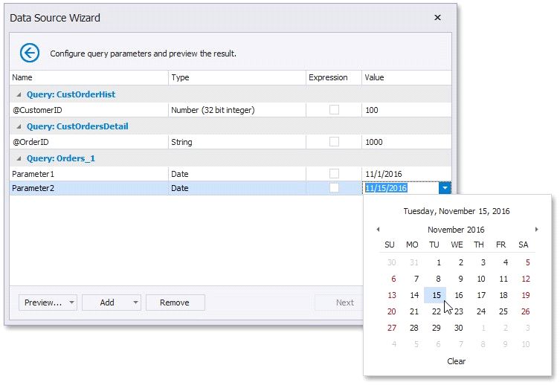Click the Remove button
This screenshot has width=560, height=385.
click(x=175, y=302)
